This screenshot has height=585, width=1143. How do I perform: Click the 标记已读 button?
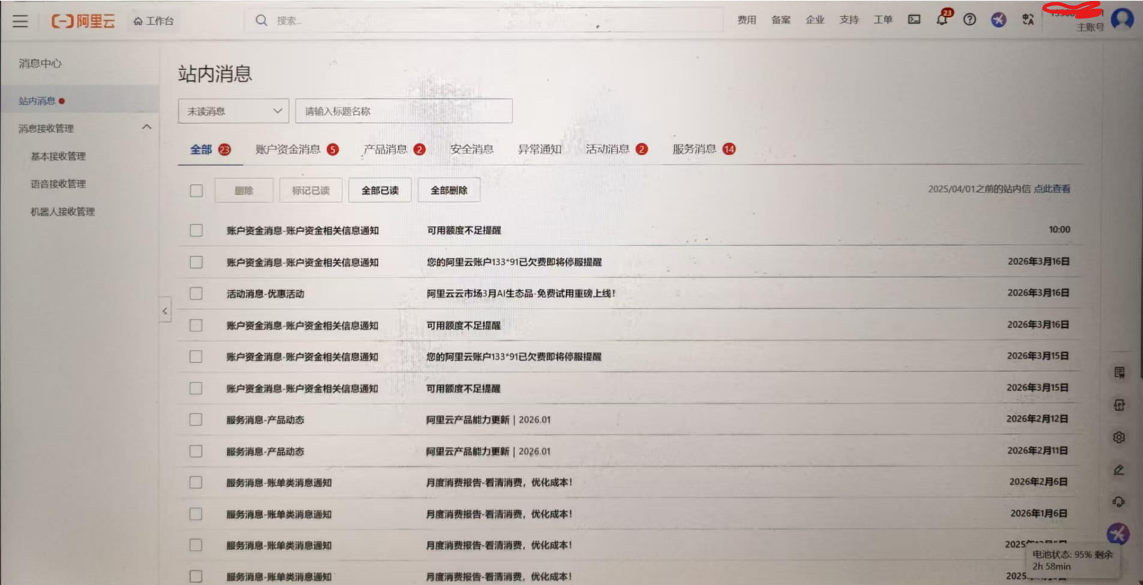point(311,190)
